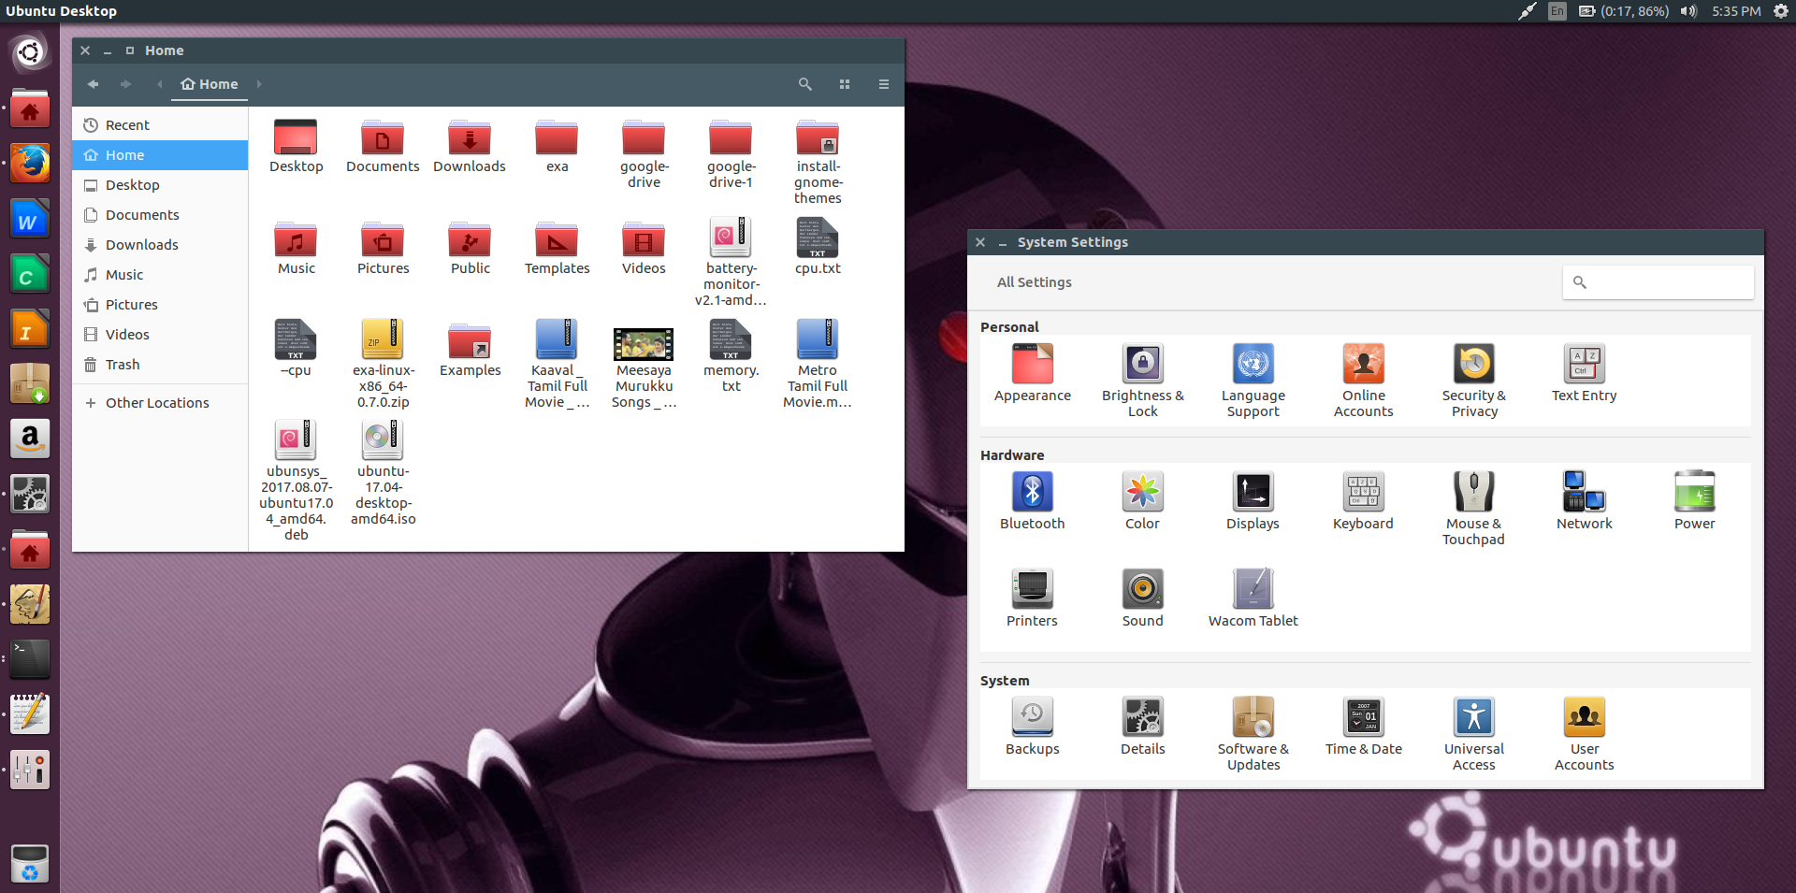1796x893 pixels.
Task: Open Terminal from the launcher
Action: pyautogui.click(x=30, y=659)
